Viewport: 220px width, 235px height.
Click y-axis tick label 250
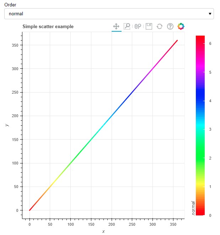pyautogui.click(x=15, y=92)
